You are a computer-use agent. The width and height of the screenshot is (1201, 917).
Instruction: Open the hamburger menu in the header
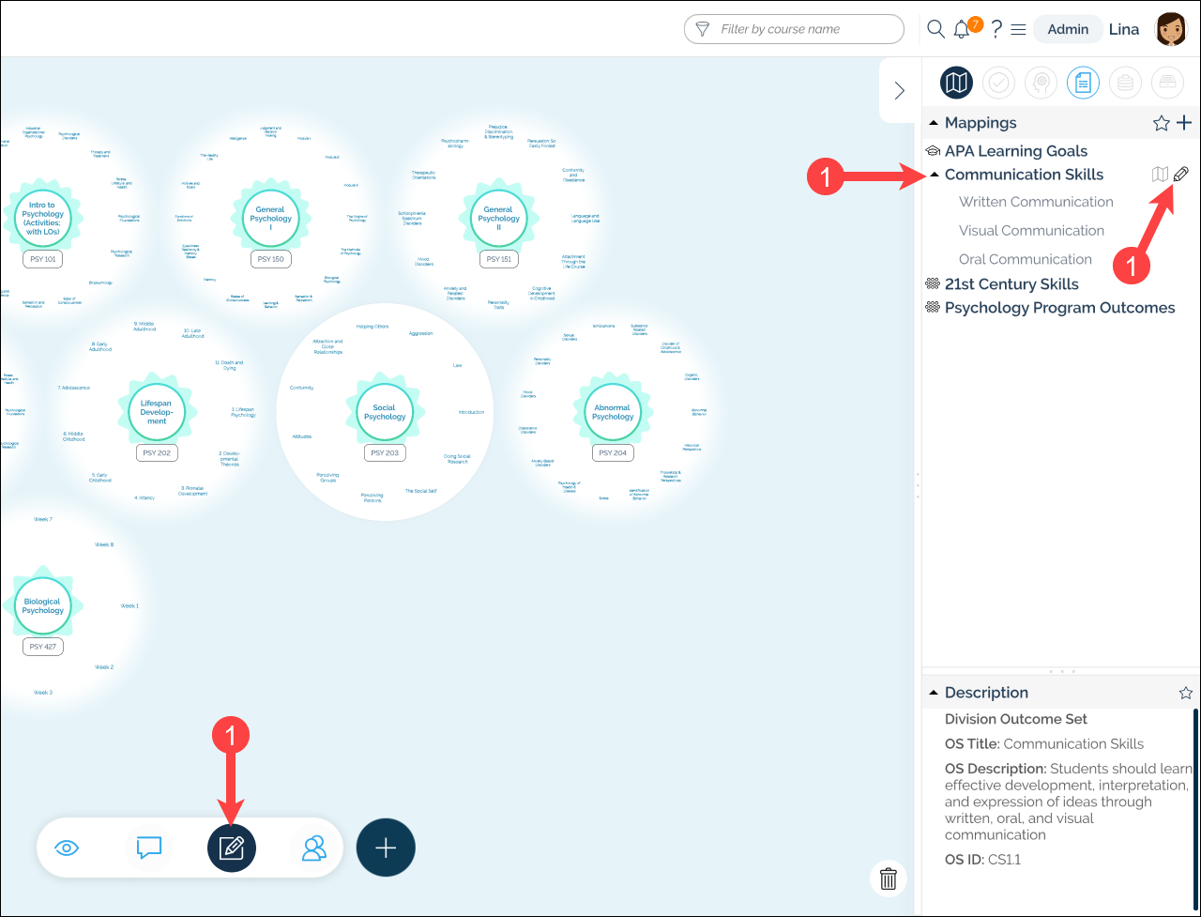click(x=1018, y=29)
